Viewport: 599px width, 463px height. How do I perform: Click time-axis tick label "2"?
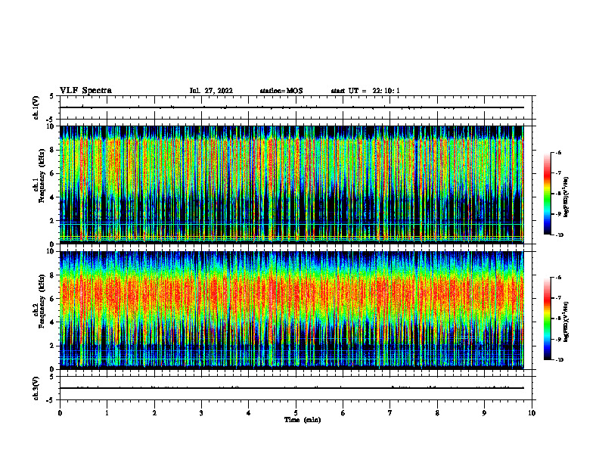point(154,413)
